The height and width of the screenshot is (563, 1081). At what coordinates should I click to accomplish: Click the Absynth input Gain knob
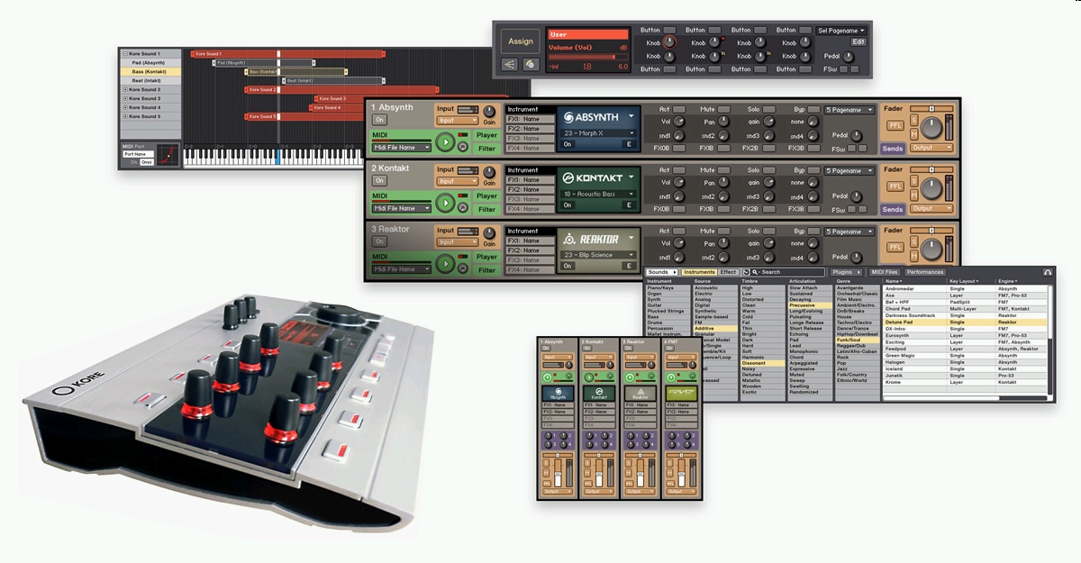[x=489, y=111]
